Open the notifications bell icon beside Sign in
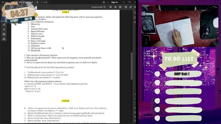221x124 pixels. click(x=108, y=2)
